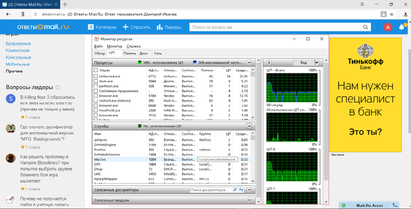This screenshot has width=411, height=209.
Task: Close the Ответы Mail.Ru browser tab
Action: pos(56,5)
